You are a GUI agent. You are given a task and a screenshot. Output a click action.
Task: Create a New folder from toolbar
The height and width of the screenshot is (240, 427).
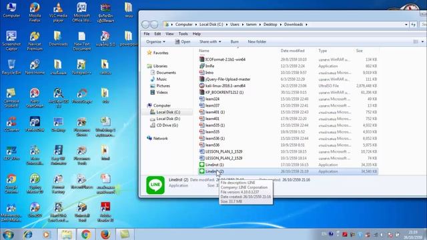pos(257,41)
